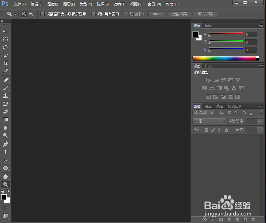Select the Eyedropper tool
Viewport: 266px width, 223px height.
click(x=5, y=71)
